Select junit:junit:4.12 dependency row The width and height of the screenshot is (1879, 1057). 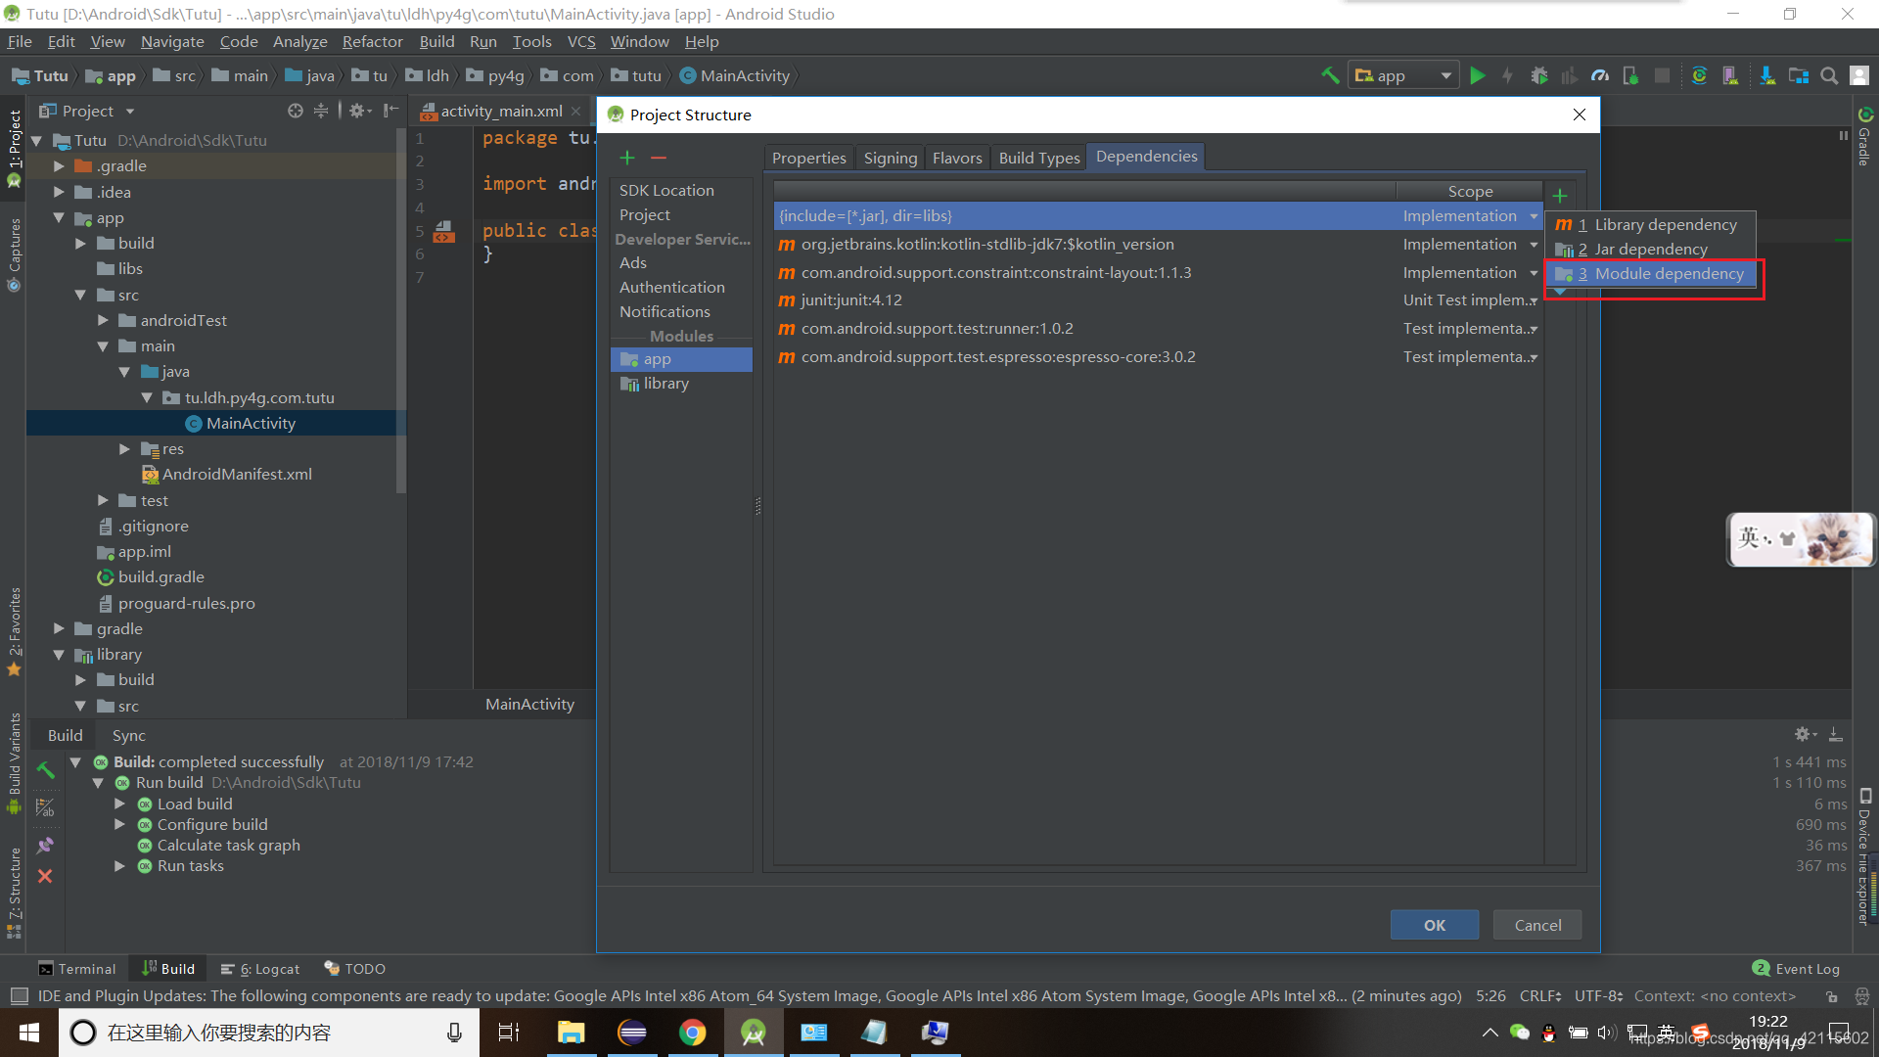pos(1158,300)
